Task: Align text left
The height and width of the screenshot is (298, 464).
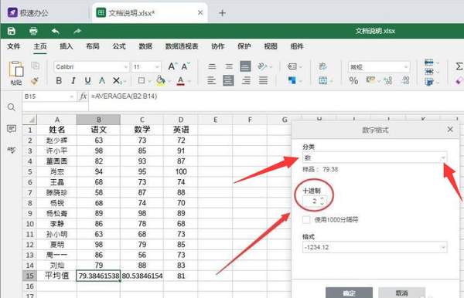Action: 211,80
